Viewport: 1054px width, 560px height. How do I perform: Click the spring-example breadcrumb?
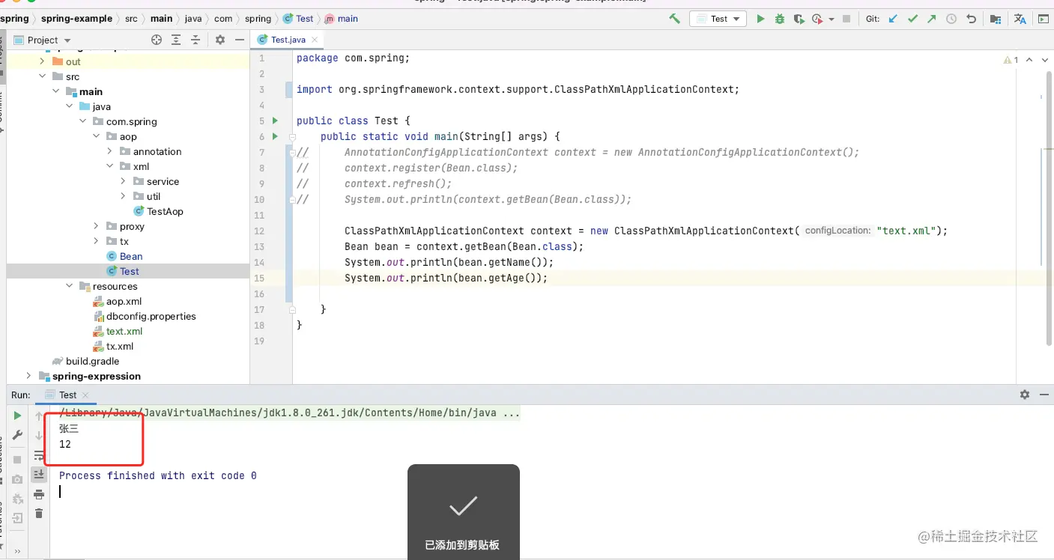tap(77, 19)
